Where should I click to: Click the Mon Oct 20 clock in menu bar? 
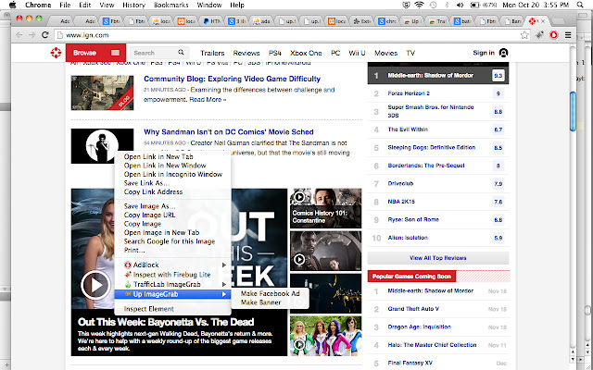[536, 5]
